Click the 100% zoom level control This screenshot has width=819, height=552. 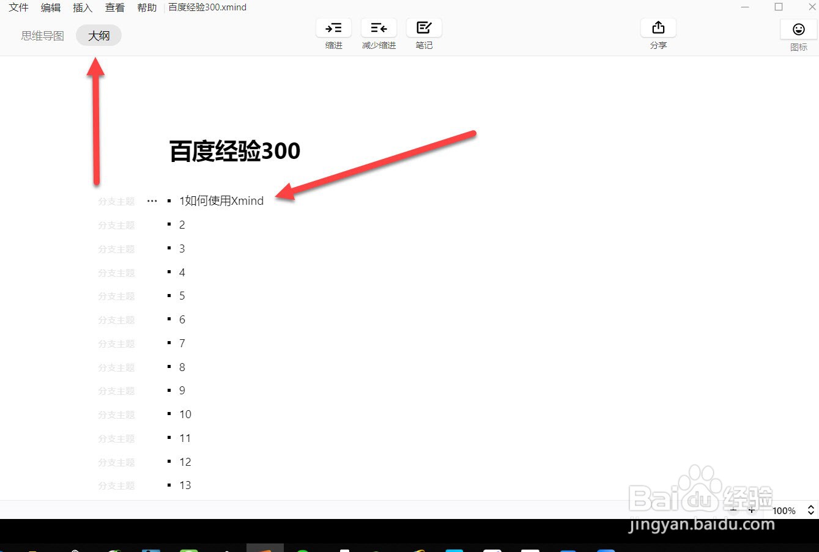[x=784, y=510]
